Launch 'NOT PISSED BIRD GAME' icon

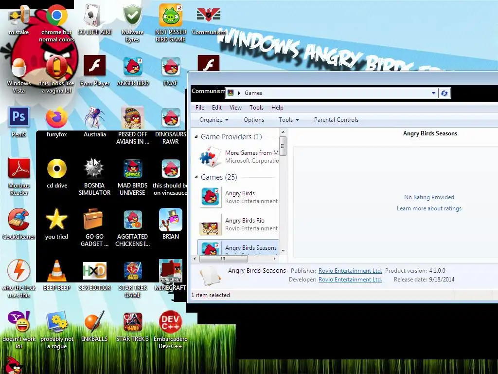coord(171,23)
